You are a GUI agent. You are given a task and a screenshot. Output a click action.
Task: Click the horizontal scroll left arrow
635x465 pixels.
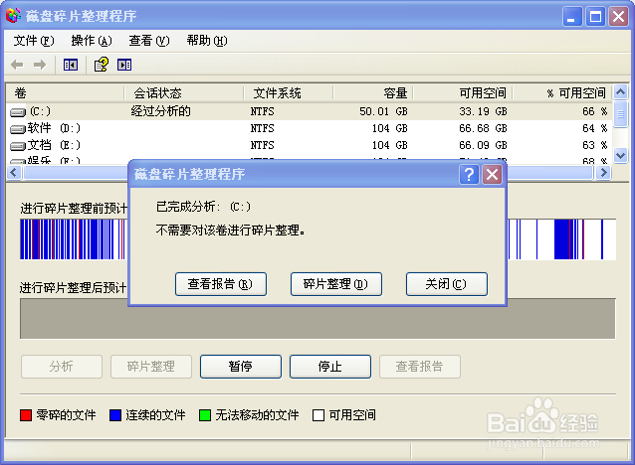click(x=14, y=173)
